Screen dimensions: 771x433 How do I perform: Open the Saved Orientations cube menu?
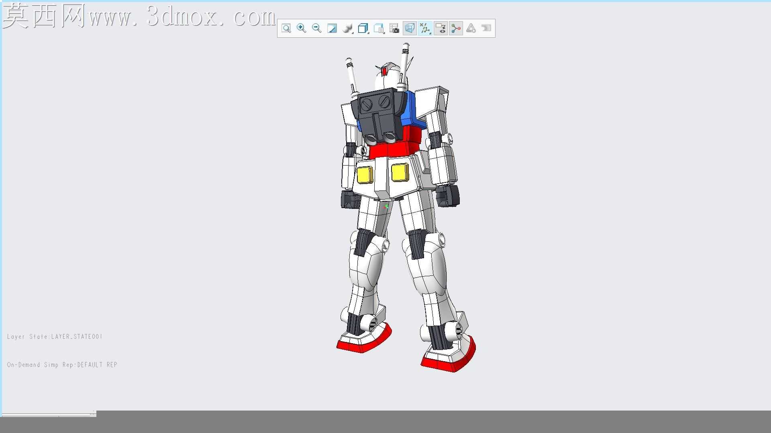point(363,28)
